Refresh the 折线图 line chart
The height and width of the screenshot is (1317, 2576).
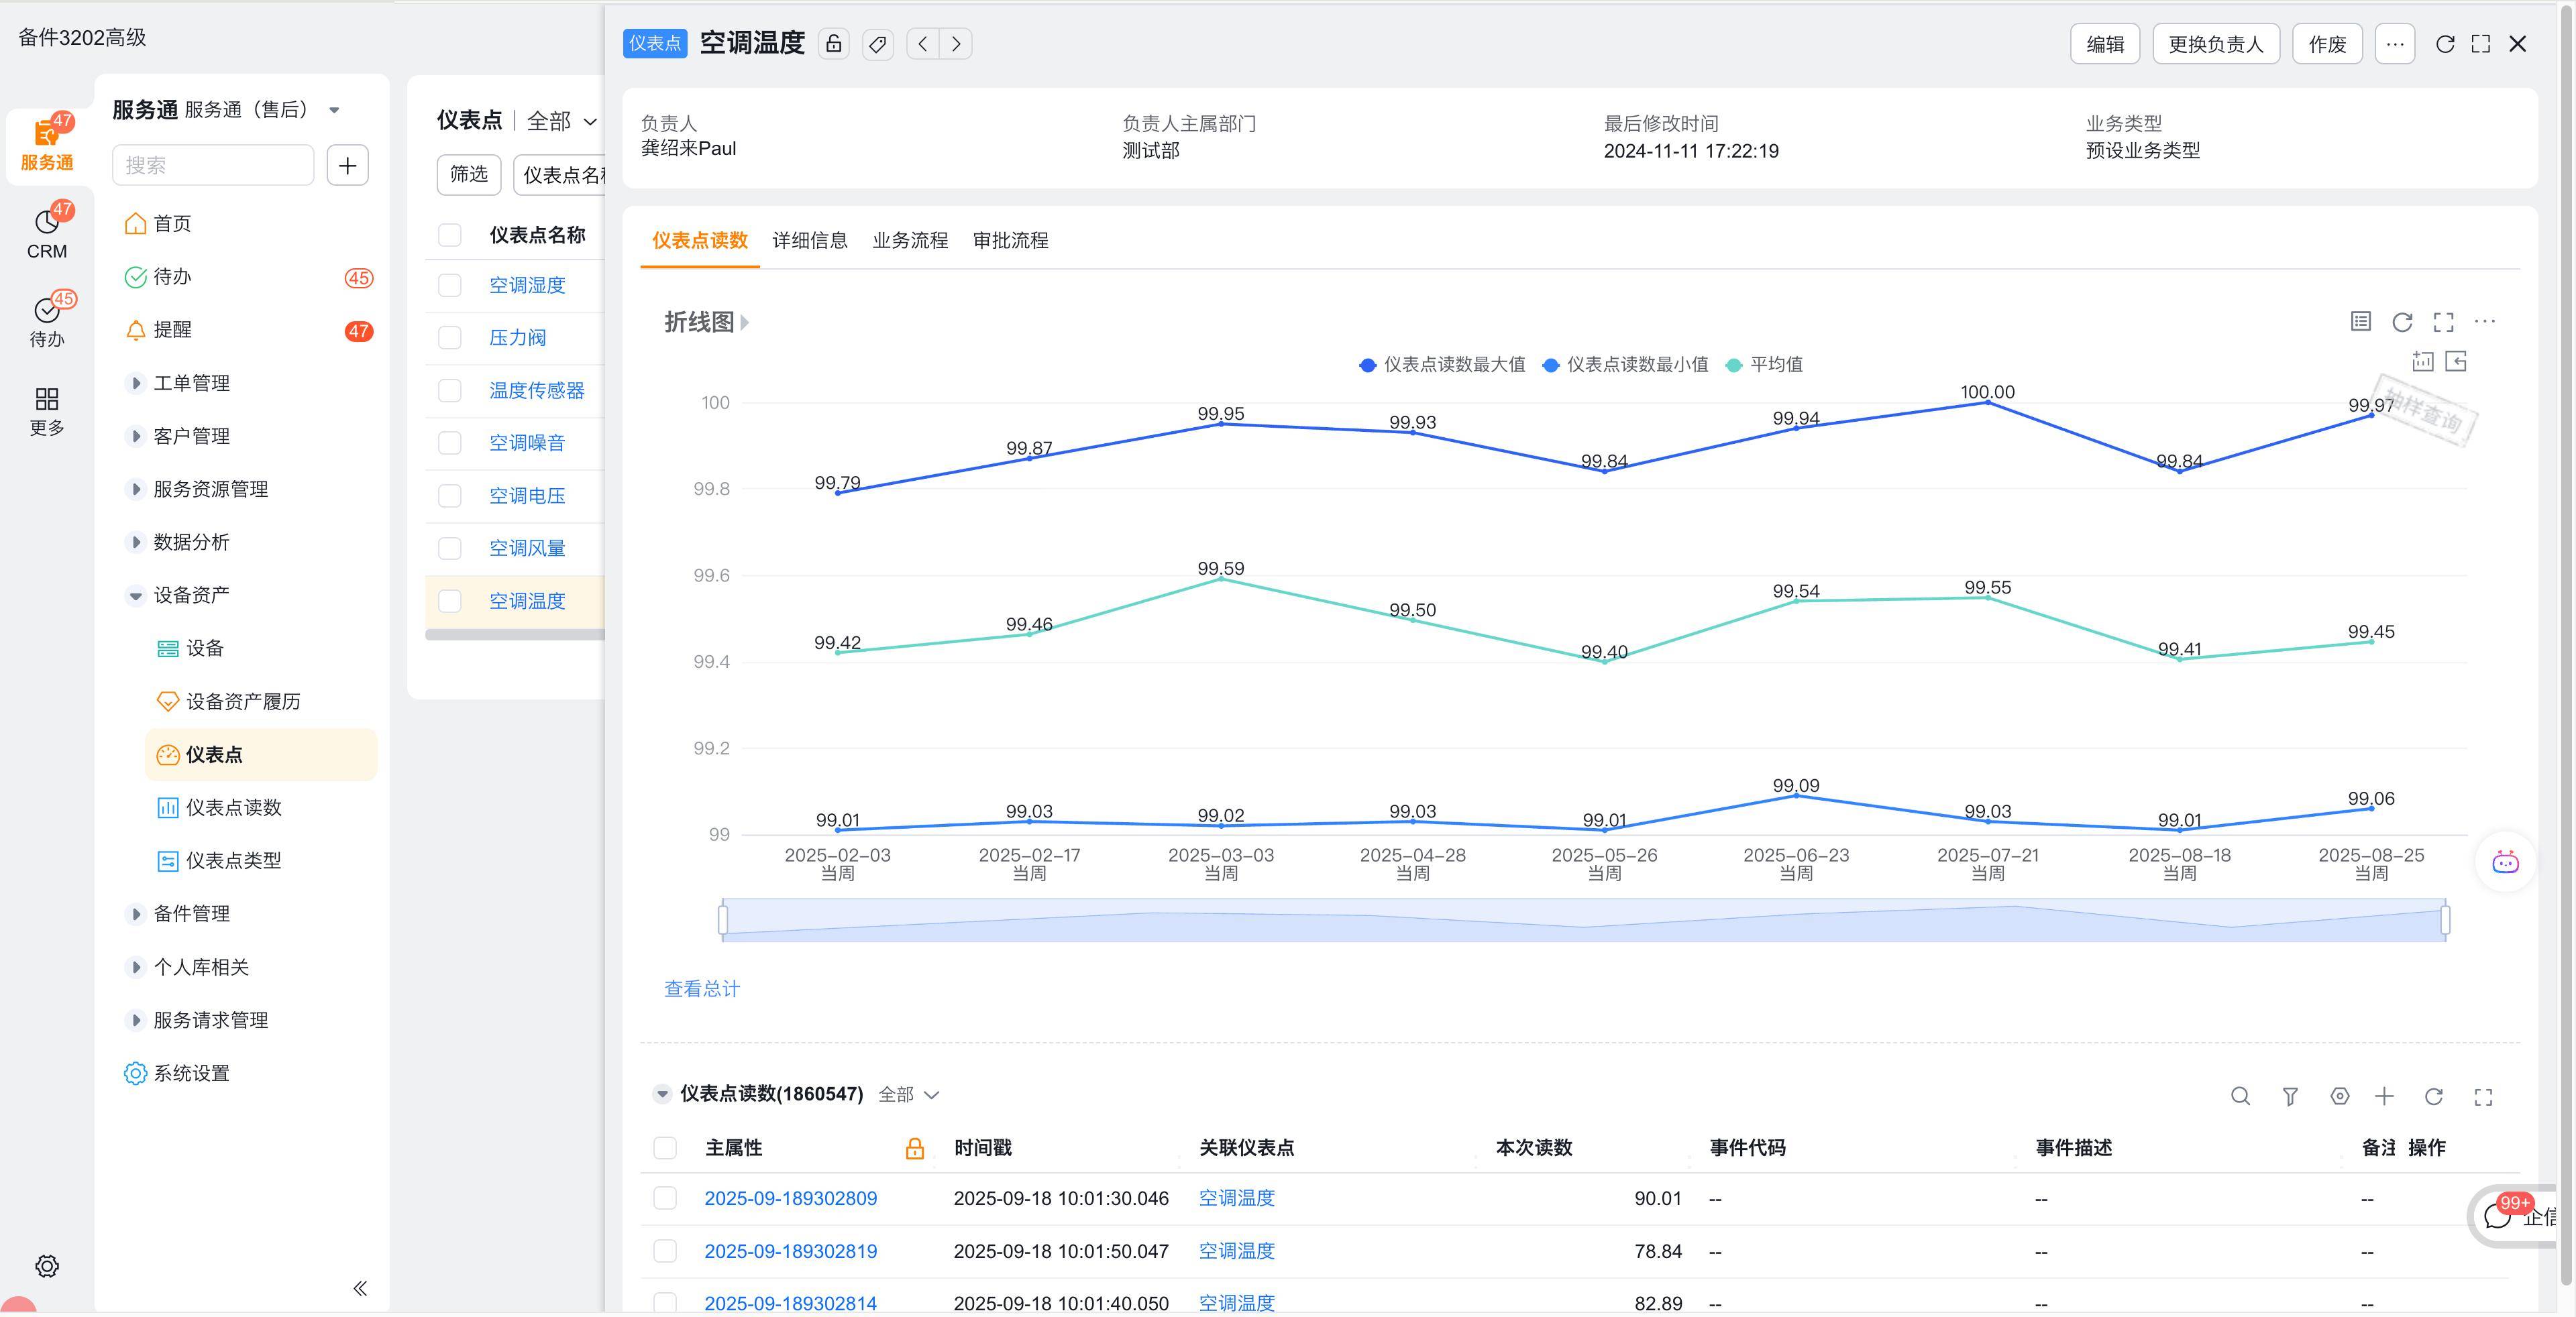(2402, 322)
